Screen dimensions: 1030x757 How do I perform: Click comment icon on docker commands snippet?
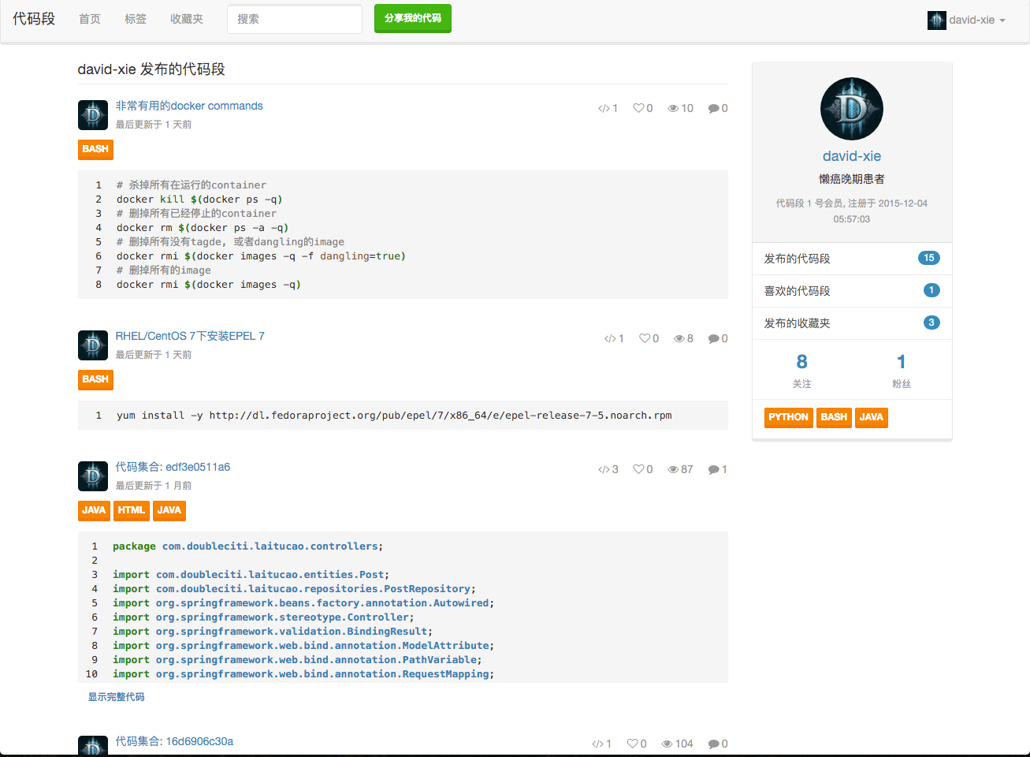click(713, 108)
